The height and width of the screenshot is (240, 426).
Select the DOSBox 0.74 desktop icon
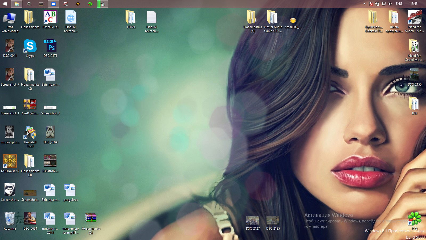10,161
